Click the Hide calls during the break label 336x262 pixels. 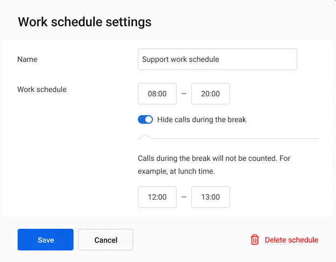click(201, 119)
